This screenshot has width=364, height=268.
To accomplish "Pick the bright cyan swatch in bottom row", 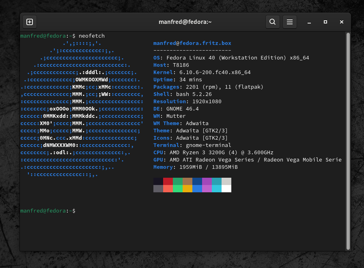I will [x=217, y=189].
